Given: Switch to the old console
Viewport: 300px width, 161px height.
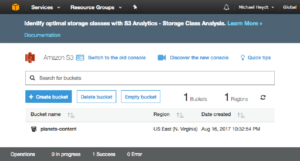Looking at the screenshot, I should 117,58.
